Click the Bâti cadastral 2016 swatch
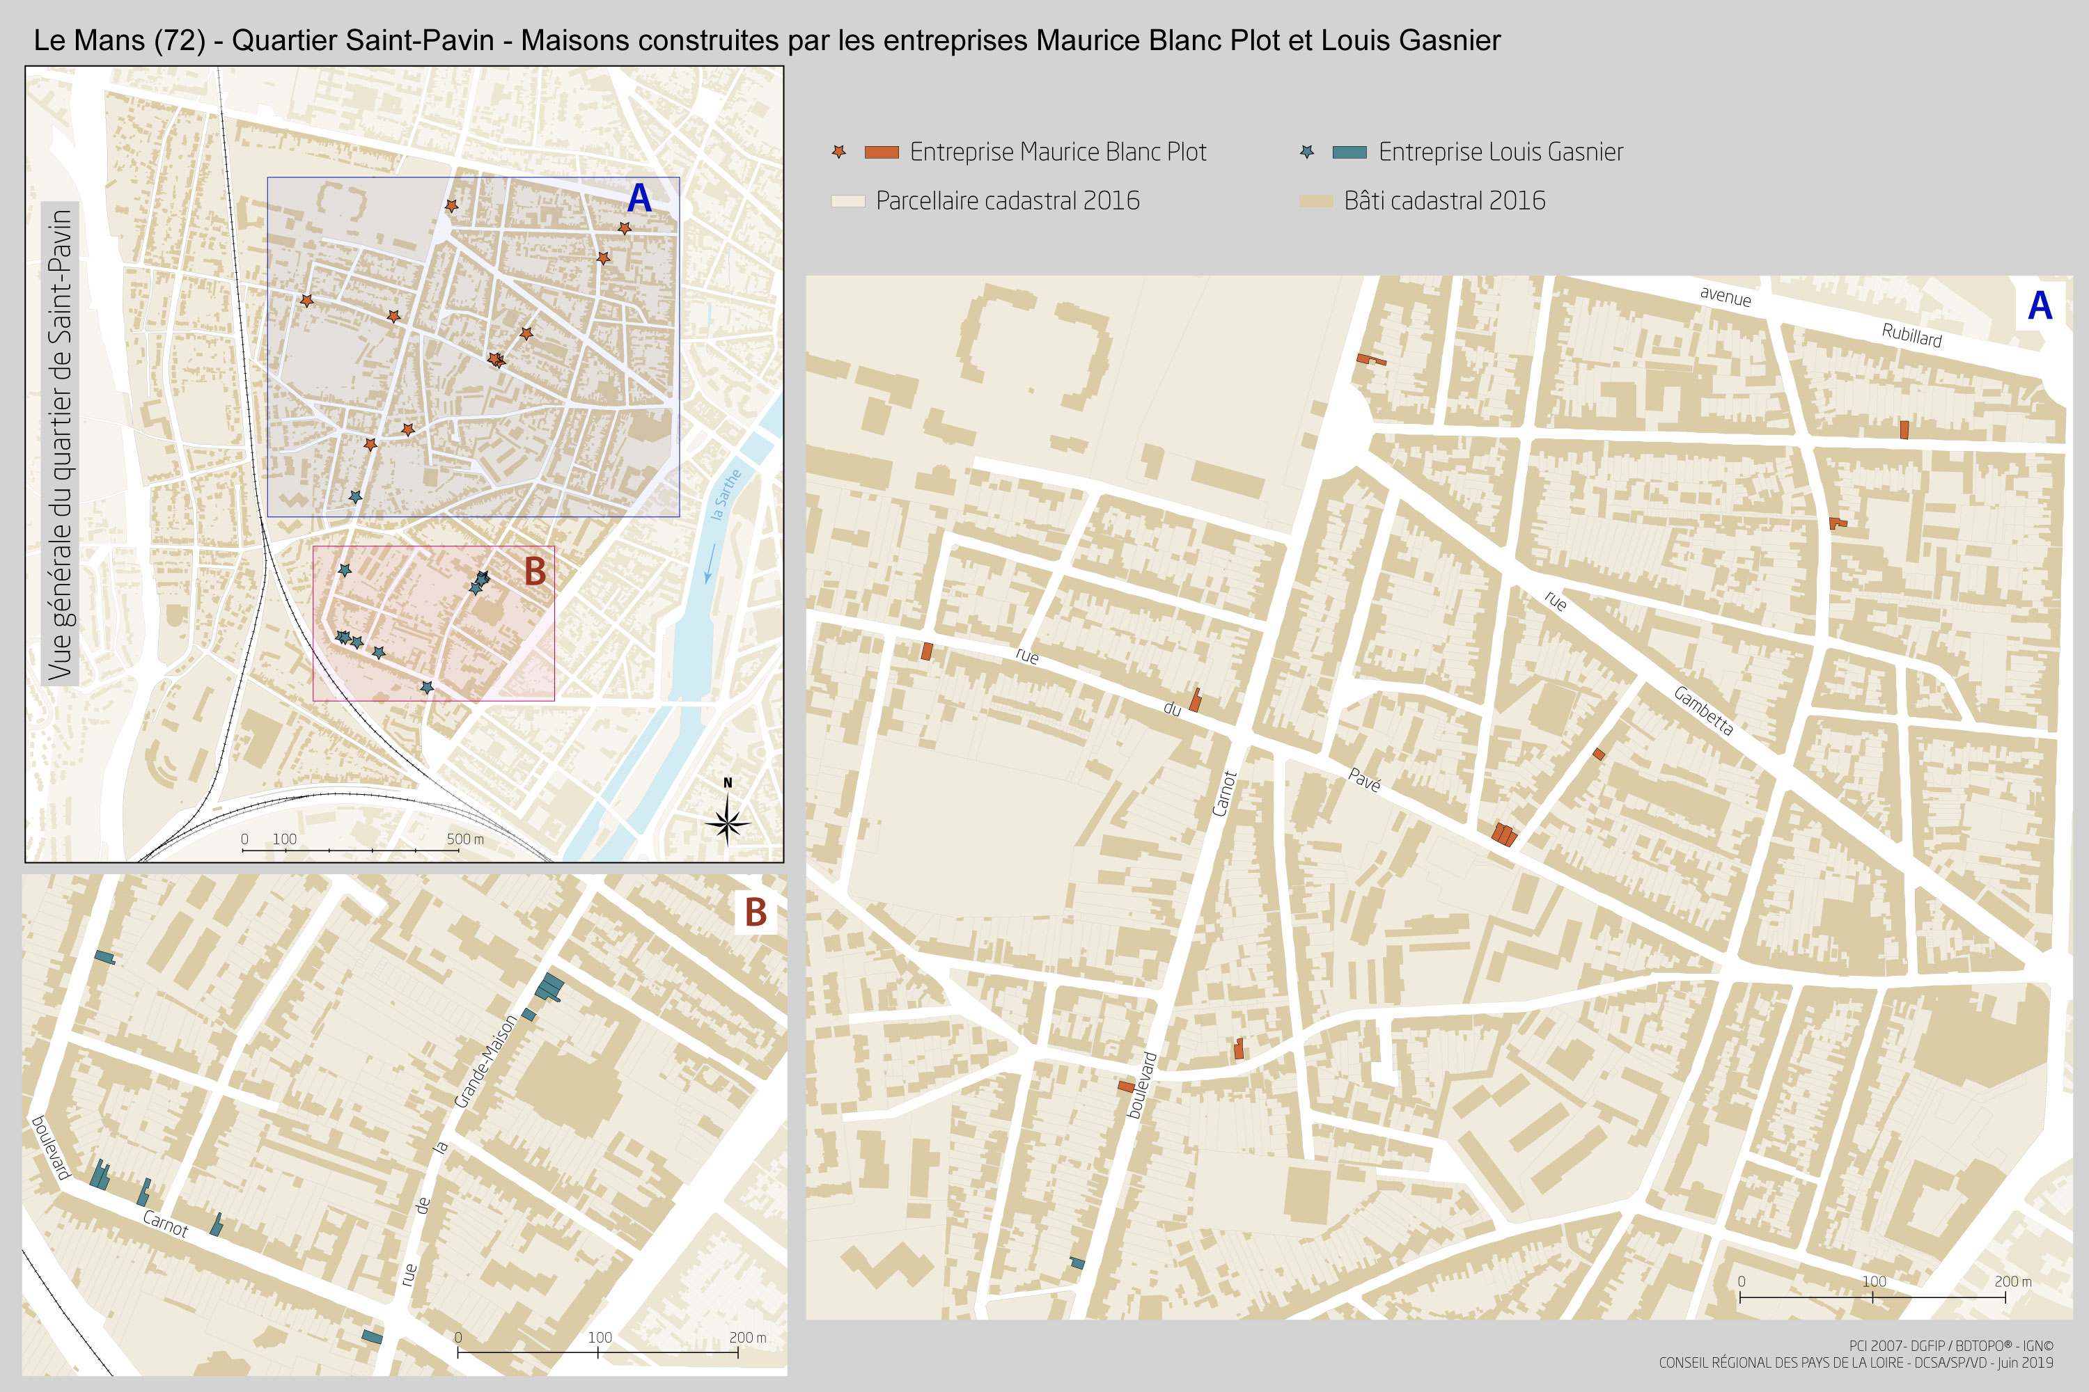This screenshot has height=1392, width=2089. coord(1316,202)
